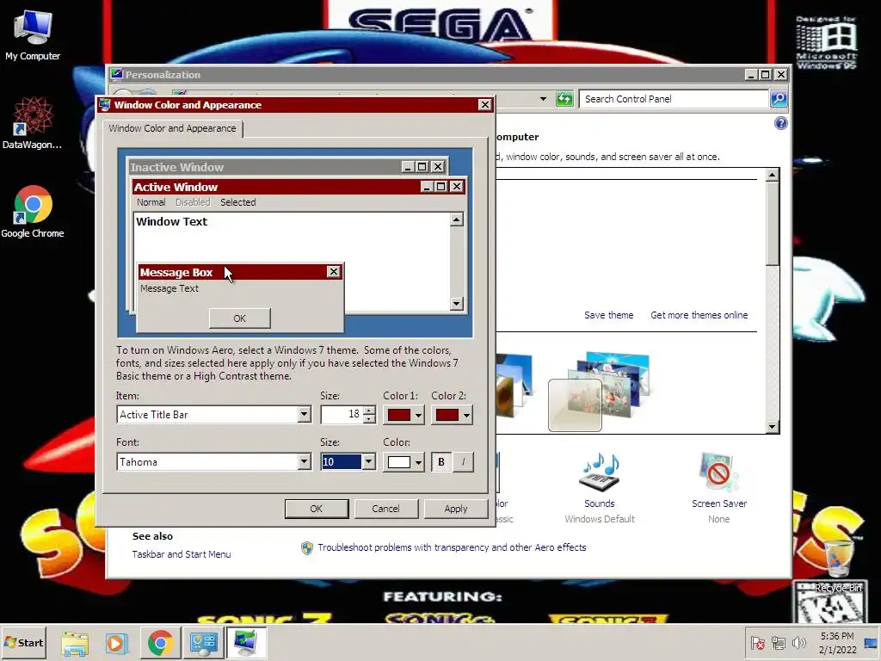Click the search magnifier in Control Panel
The width and height of the screenshot is (881, 661).
[x=778, y=99]
